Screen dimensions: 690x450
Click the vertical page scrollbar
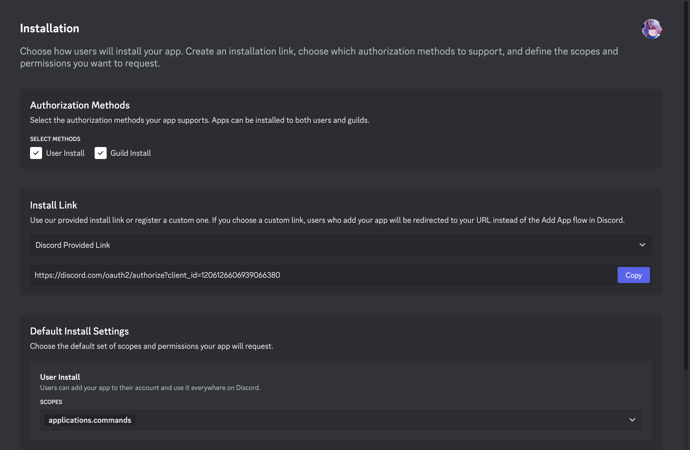pyautogui.click(x=686, y=185)
